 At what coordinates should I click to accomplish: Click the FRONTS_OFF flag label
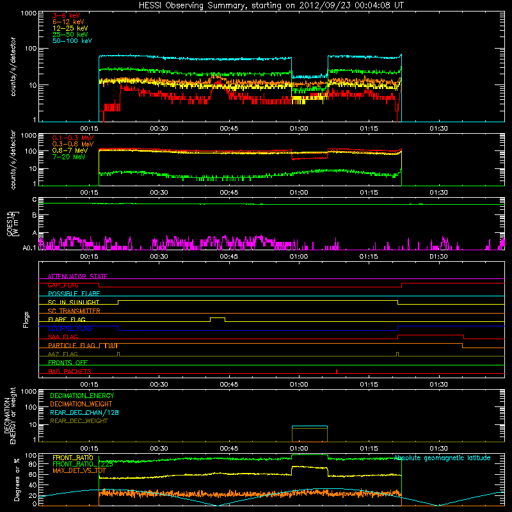[x=68, y=362]
